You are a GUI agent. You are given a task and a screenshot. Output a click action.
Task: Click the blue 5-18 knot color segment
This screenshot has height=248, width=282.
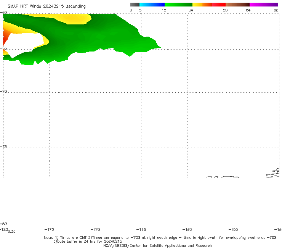tap(152, 5)
